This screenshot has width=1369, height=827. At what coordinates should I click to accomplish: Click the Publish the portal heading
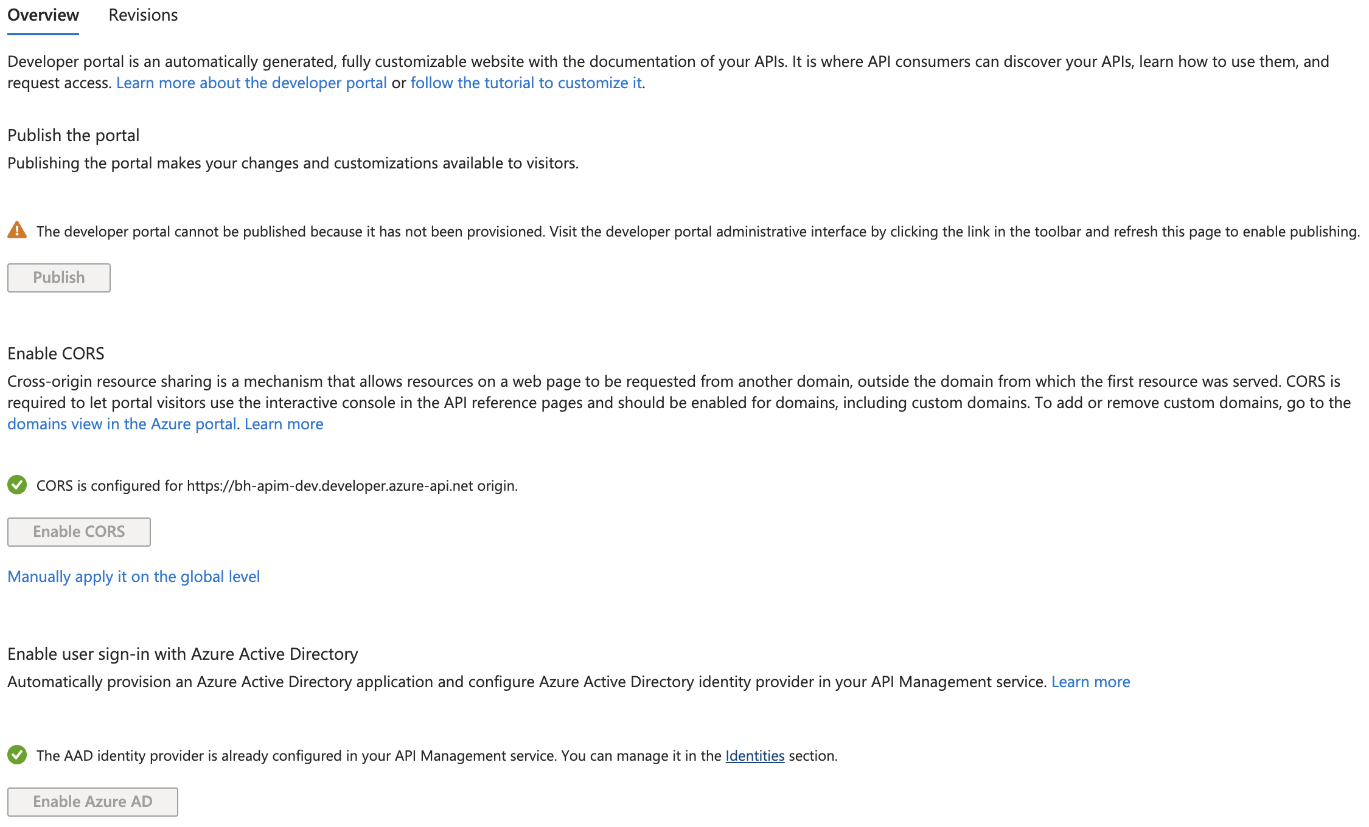point(74,135)
